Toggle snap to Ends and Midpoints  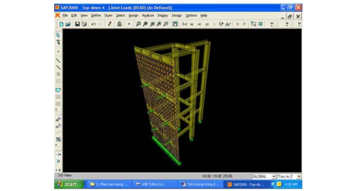click(x=58, y=161)
